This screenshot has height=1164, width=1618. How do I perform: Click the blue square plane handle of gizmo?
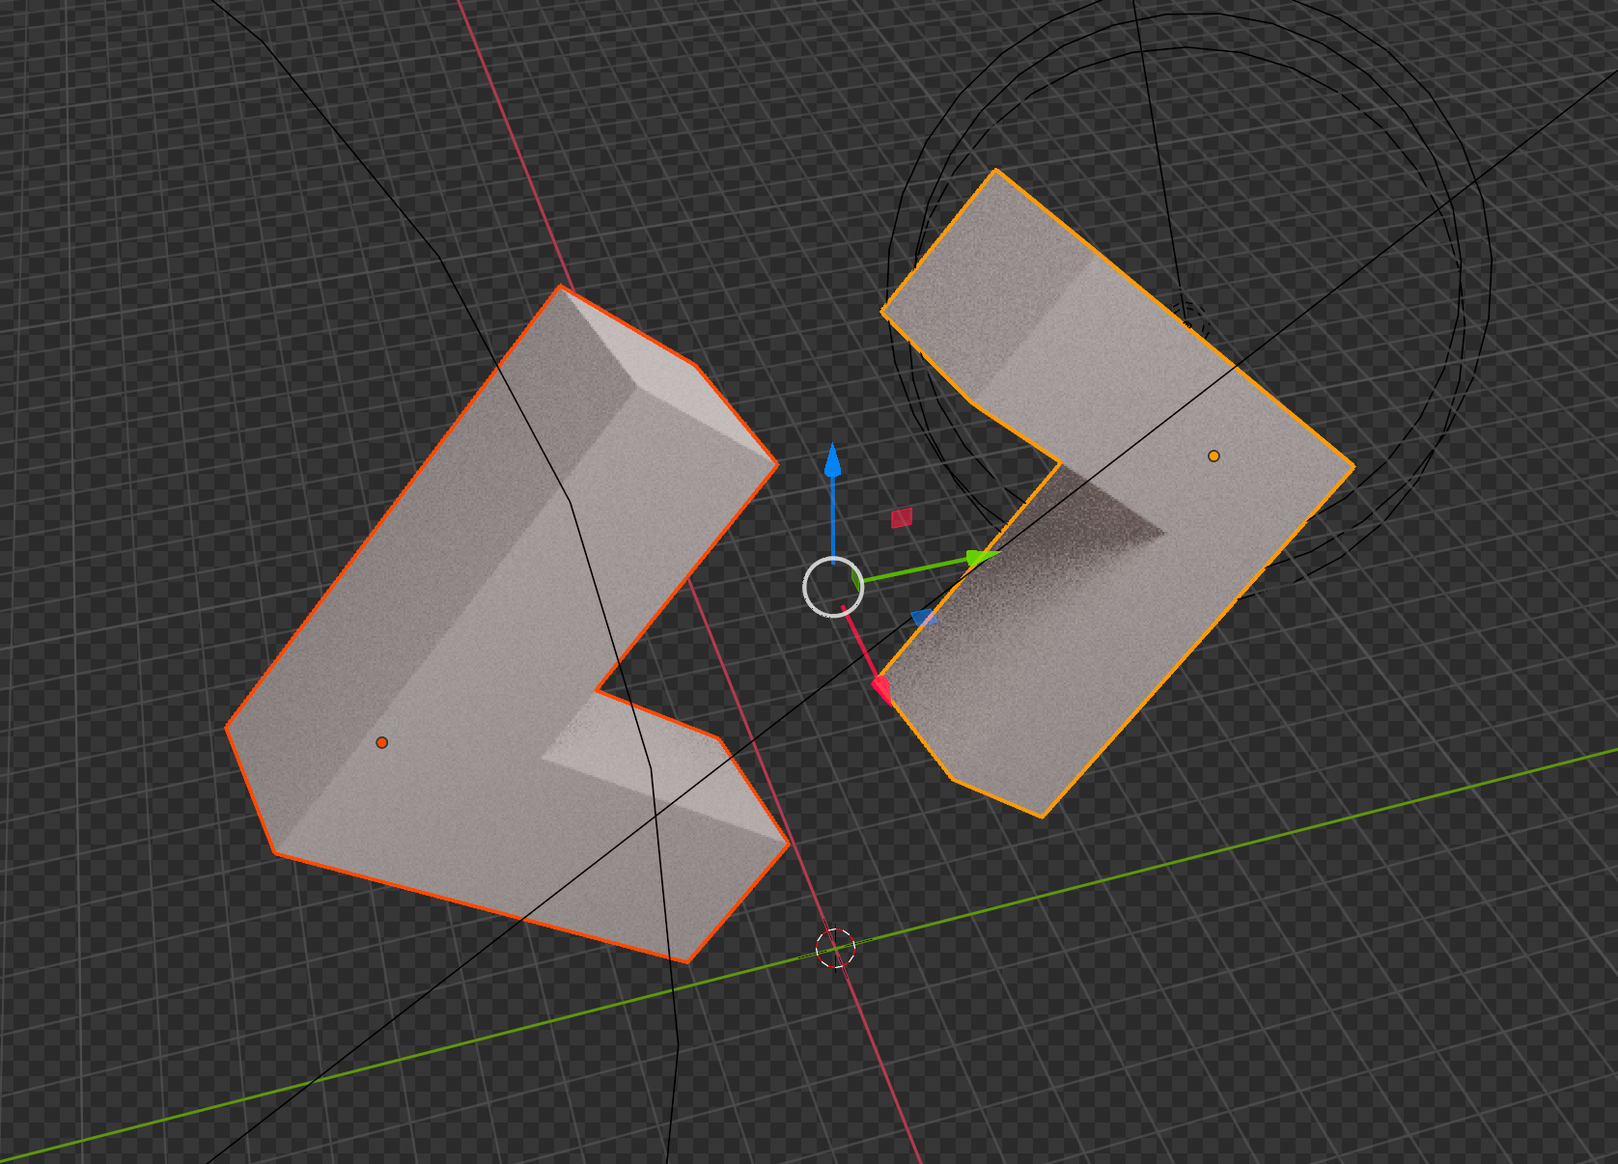point(924,618)
